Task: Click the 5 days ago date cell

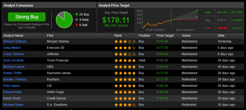Action: (225, 48)
